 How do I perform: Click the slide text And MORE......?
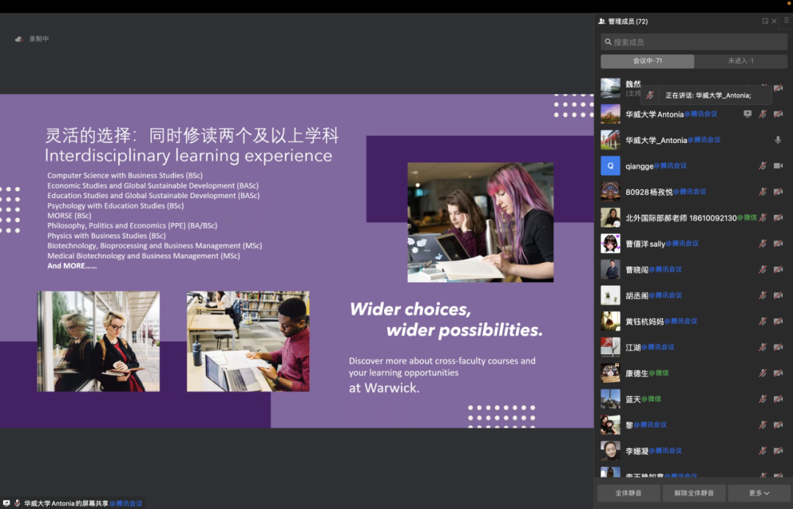72,266
